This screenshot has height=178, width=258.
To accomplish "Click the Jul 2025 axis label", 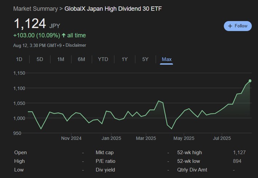I will (x=222, y=138).
